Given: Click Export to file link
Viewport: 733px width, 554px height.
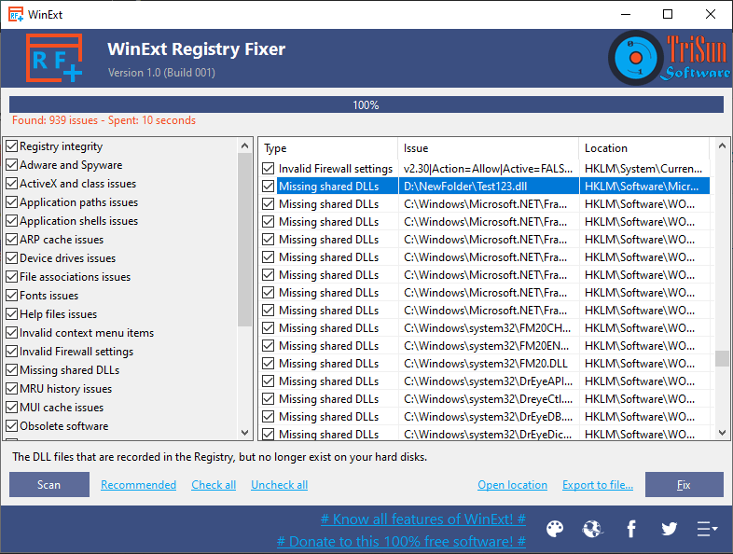Looking at the screenshot, I should point(598,485).
